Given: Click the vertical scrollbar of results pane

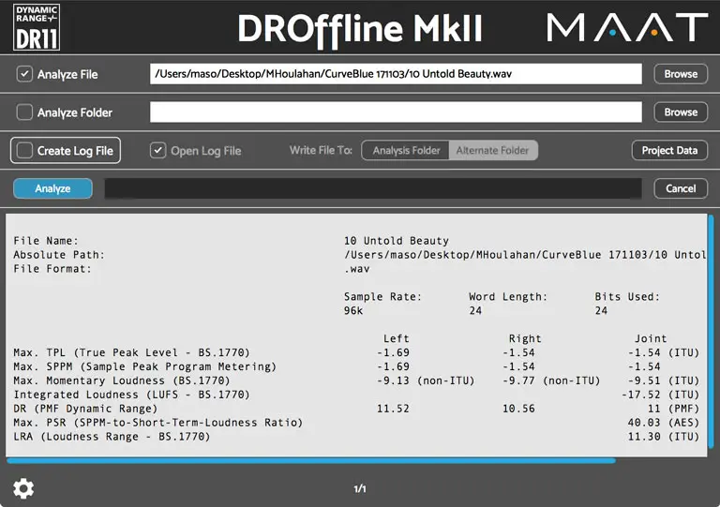Looking at the screenshot, I should 711,332.
